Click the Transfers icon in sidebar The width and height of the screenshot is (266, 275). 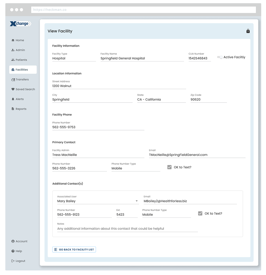click(13, 80)
